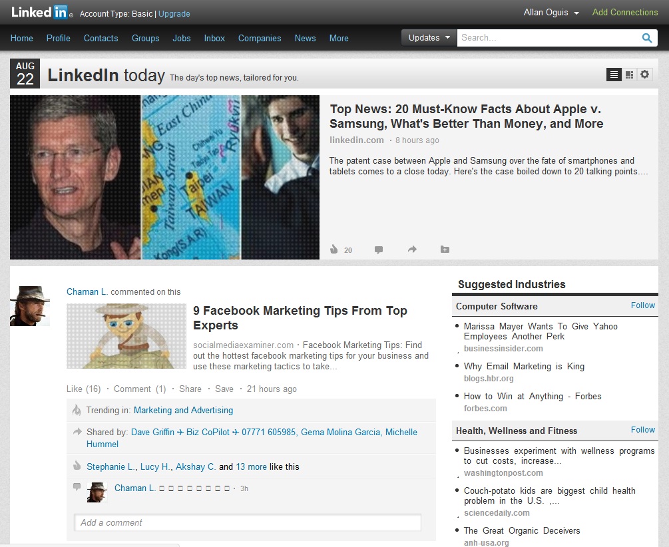Open the comment icon under the top news
This screenshot has width=669, height=547.
[x=379, y=249]
